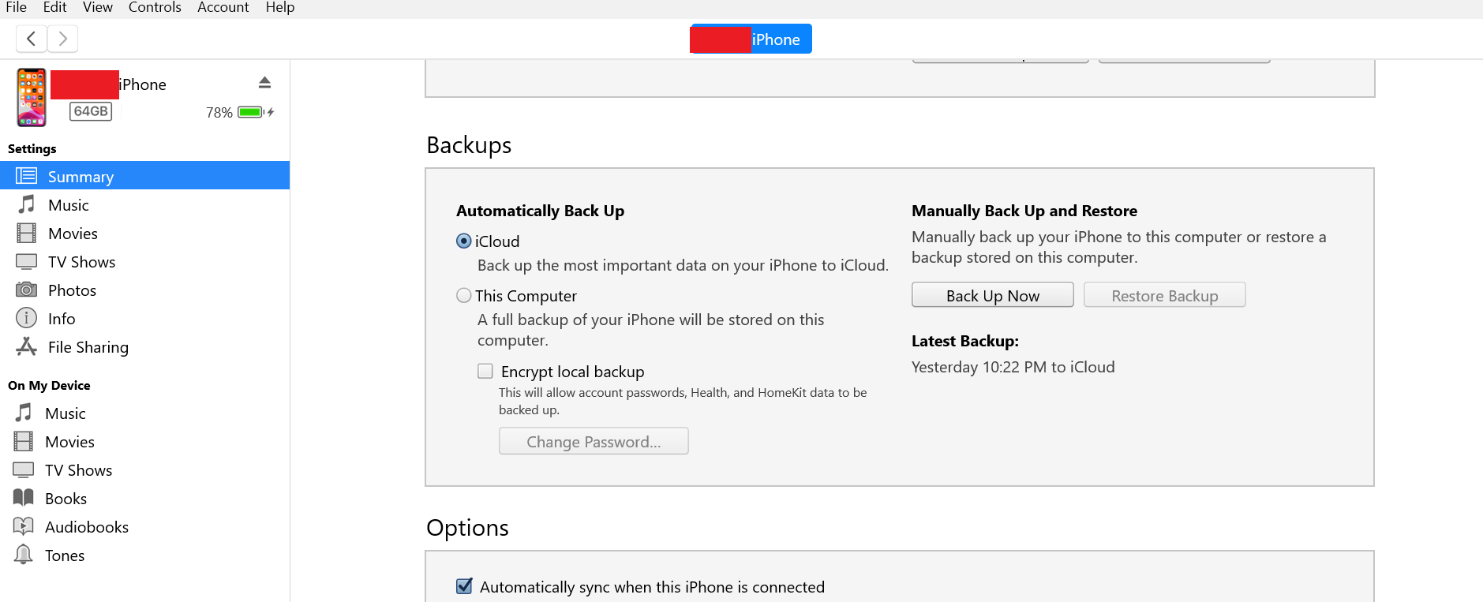Click the TV Shows monitor icon under Settings

pyautogui.click(x=26, y=261)
